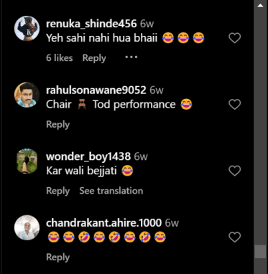View the 6 likes on renuka's comment

click(60, 58)
